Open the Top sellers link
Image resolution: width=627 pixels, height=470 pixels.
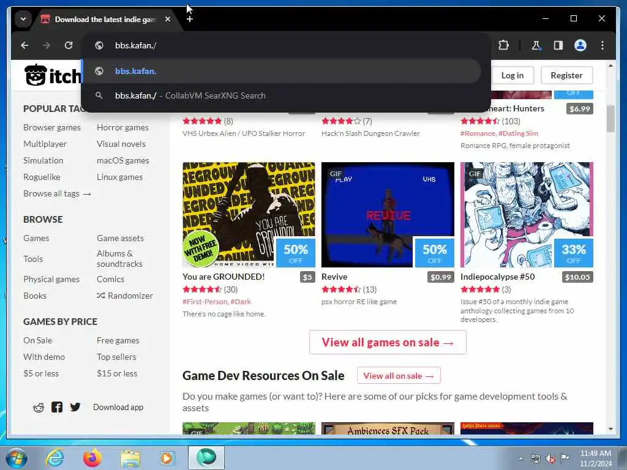point(116,357)
